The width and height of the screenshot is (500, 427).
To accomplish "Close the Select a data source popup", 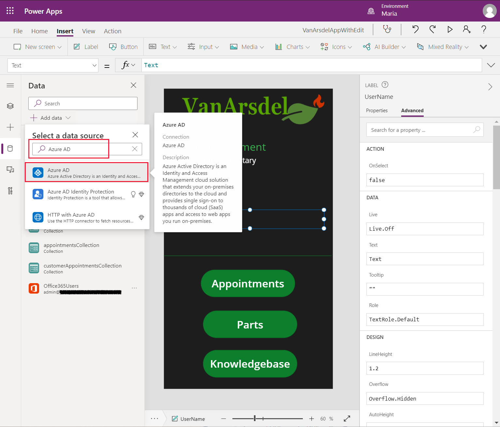I will click(135, 135).
